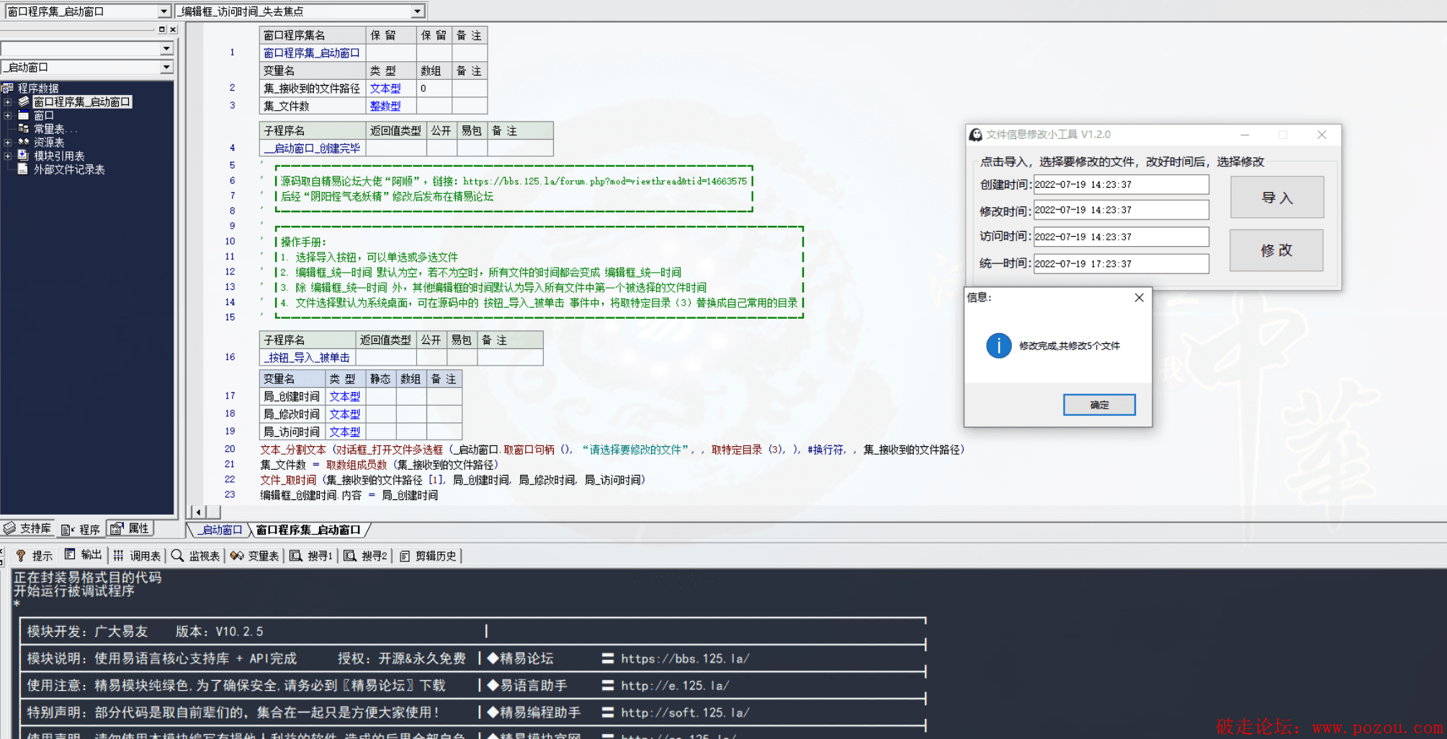Image resolution: width=1447 pixels, height=739 pixels.
Task: Click the editor horizontal scroll left arrow
Action: click(x=199, y=512)
